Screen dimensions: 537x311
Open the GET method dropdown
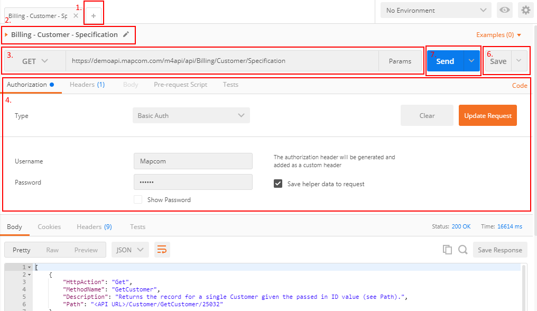(35, 61)
